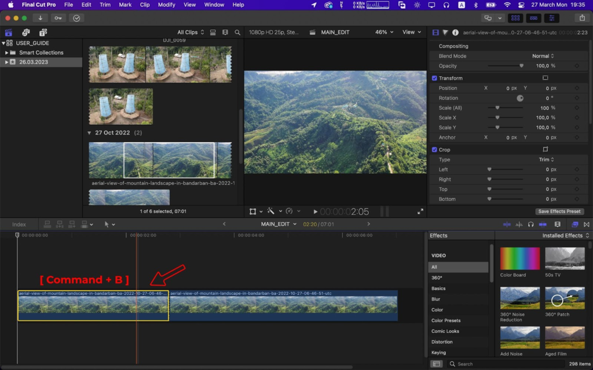Select the Keying effects category
The width and height of the screenshot is (593, 370).
pos(439,352)
